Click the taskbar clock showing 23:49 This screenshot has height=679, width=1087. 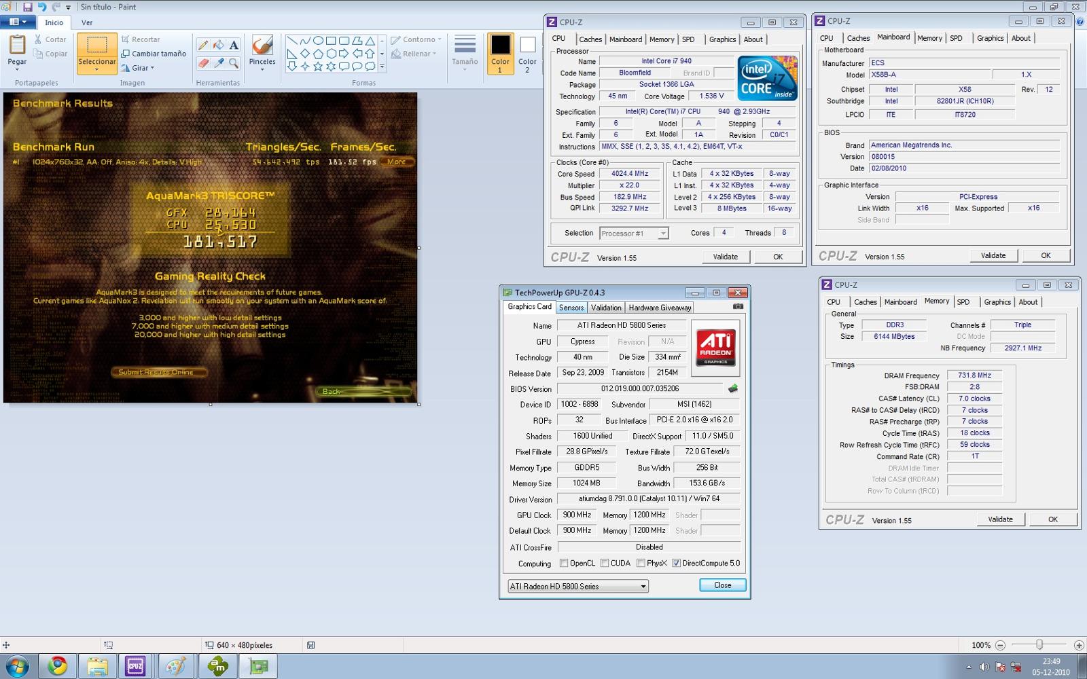click(1051, 667)
